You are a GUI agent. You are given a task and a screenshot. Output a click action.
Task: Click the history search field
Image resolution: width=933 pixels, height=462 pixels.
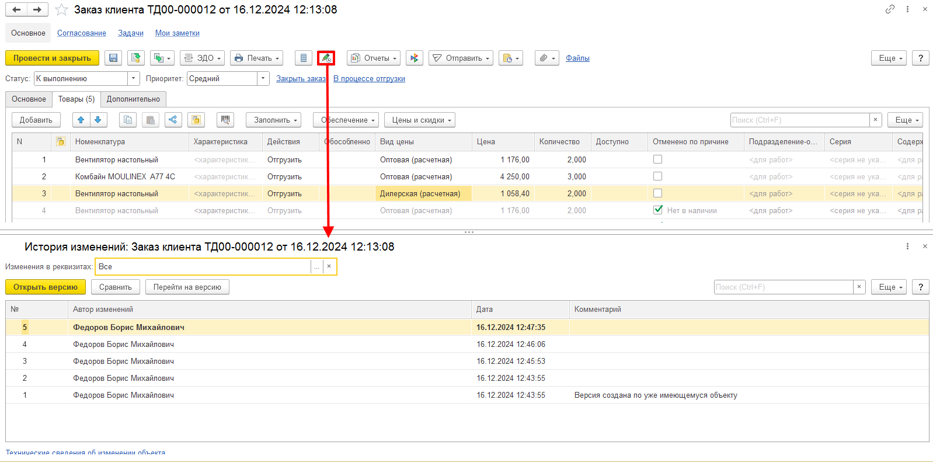[x=784, y=287]
